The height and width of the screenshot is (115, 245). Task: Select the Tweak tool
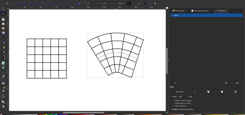click(x=3, y=83)
